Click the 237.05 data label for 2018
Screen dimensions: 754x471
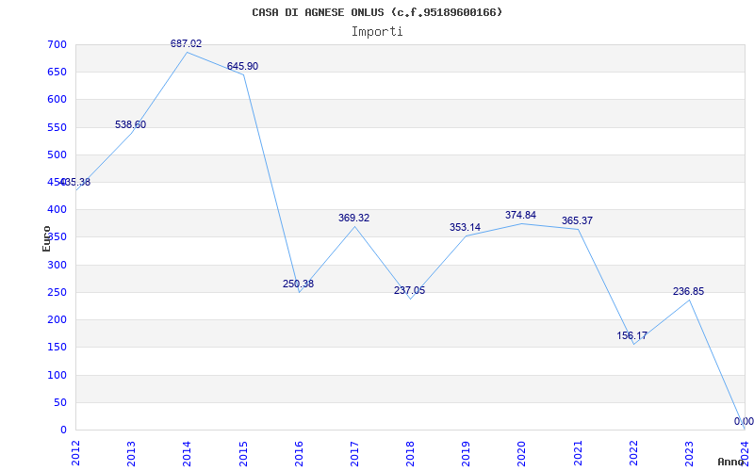point(409,290)
